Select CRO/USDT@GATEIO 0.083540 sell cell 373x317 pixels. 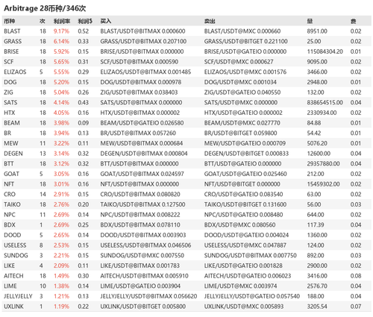tap(244, 195)
